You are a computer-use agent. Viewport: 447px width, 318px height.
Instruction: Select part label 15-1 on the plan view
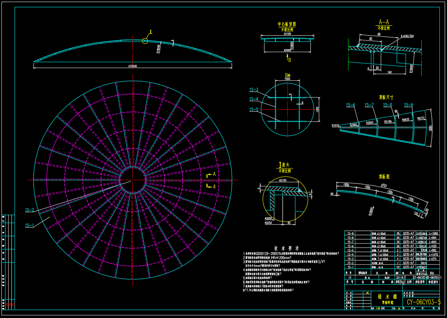(29, 225)
